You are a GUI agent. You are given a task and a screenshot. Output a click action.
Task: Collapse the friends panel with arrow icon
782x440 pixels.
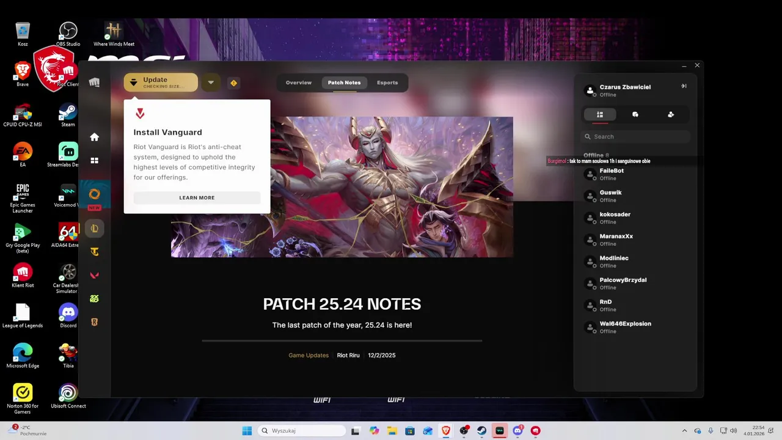[x=684, y=86]
